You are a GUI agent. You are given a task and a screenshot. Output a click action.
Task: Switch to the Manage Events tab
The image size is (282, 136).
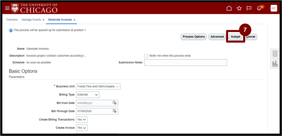click(x=31, y=19)
